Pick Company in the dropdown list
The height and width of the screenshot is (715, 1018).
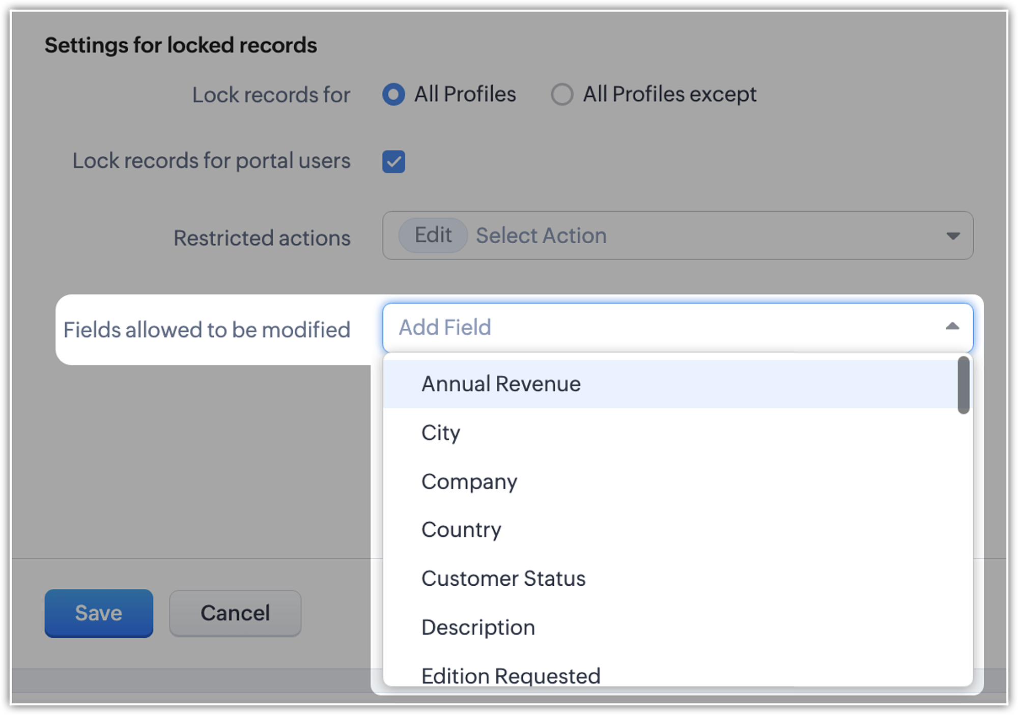tap(469, 481)
